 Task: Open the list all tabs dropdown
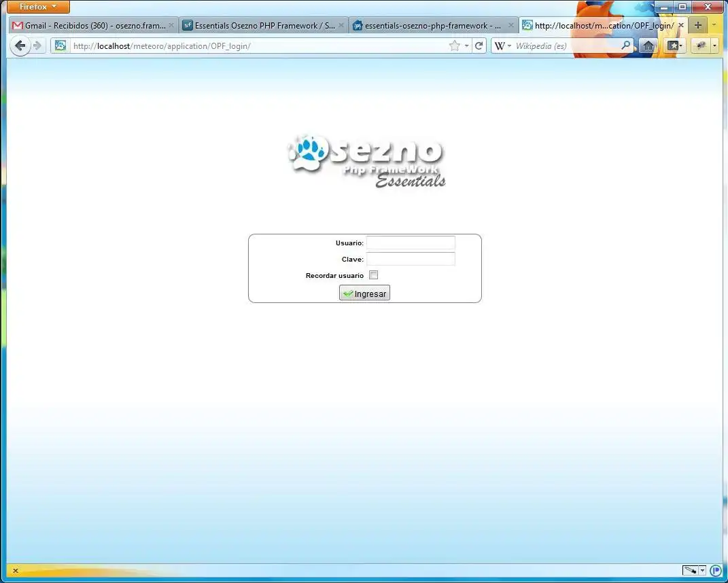(x=714, y=25)
